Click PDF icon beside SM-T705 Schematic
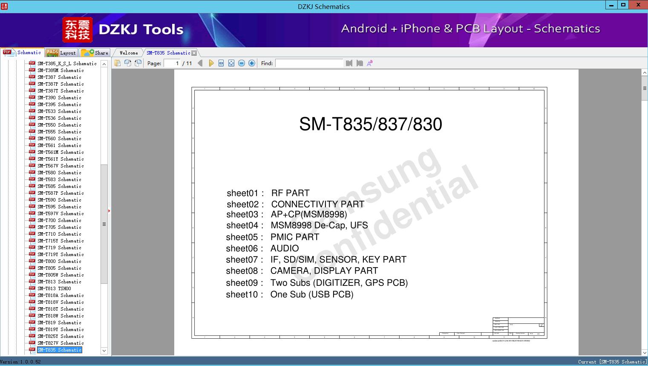 (x=32, y=227)
